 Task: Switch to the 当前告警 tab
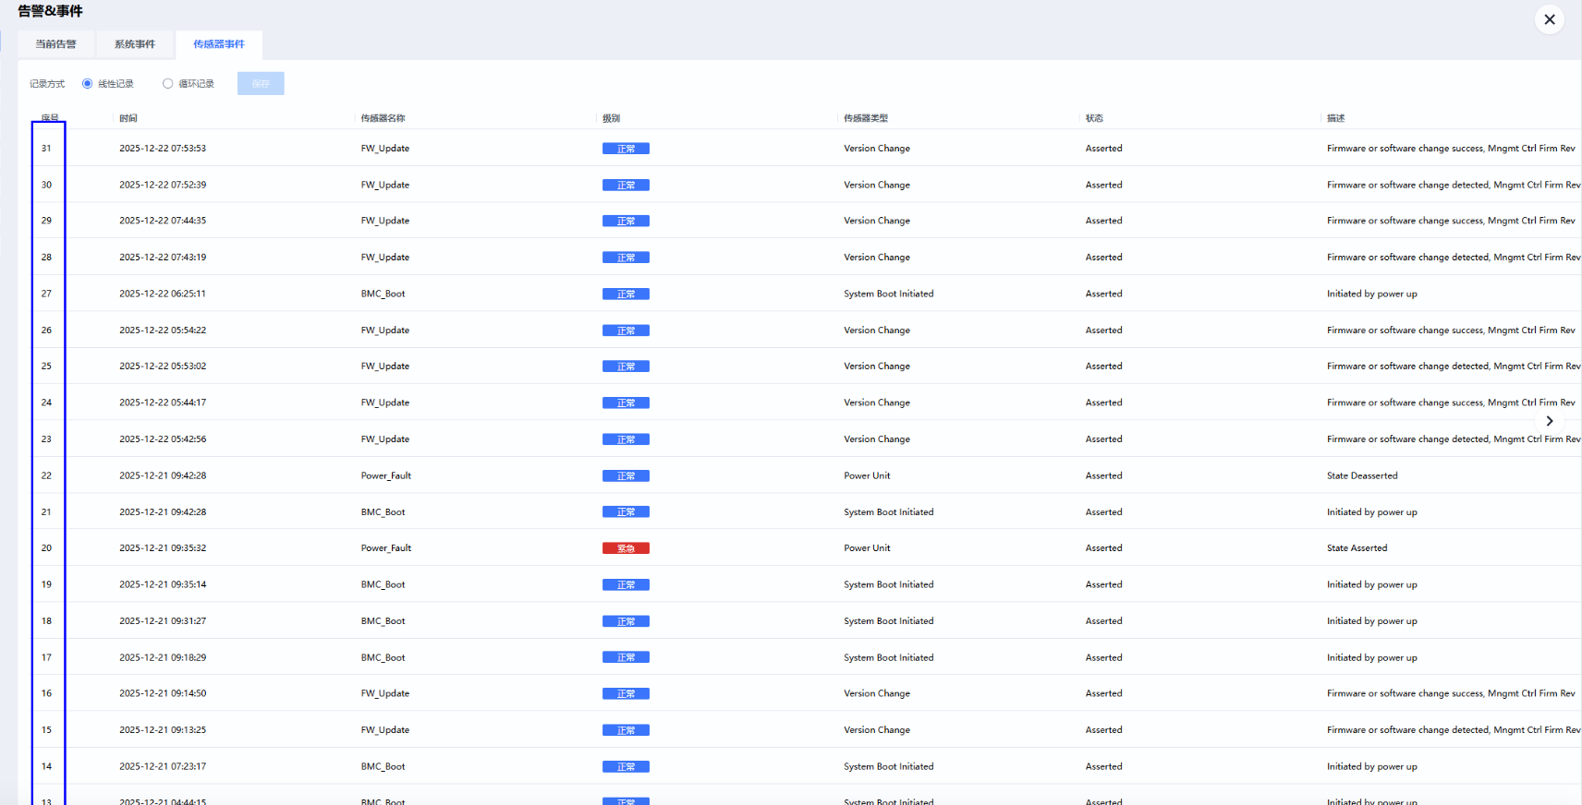tap(56, 44)
